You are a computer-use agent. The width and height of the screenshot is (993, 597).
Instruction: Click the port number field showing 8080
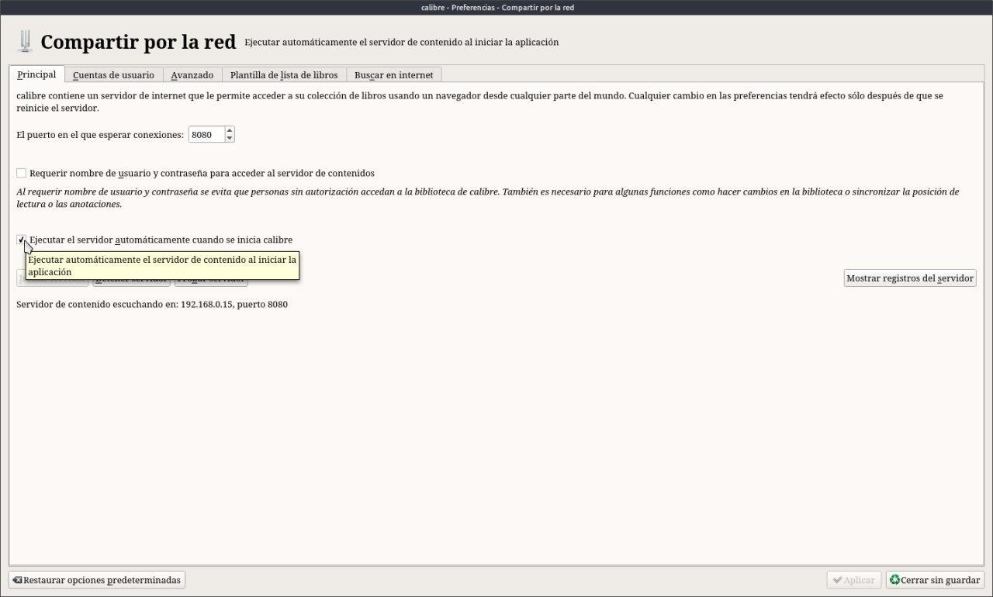(206, 135)
